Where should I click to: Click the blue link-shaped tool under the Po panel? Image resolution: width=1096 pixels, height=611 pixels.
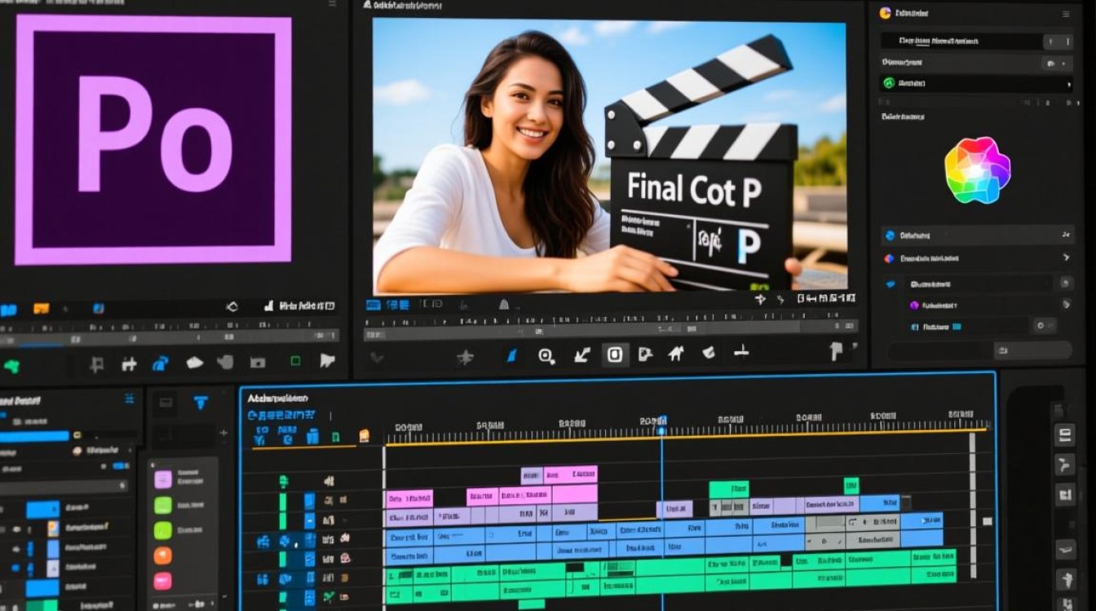[161, 363]
